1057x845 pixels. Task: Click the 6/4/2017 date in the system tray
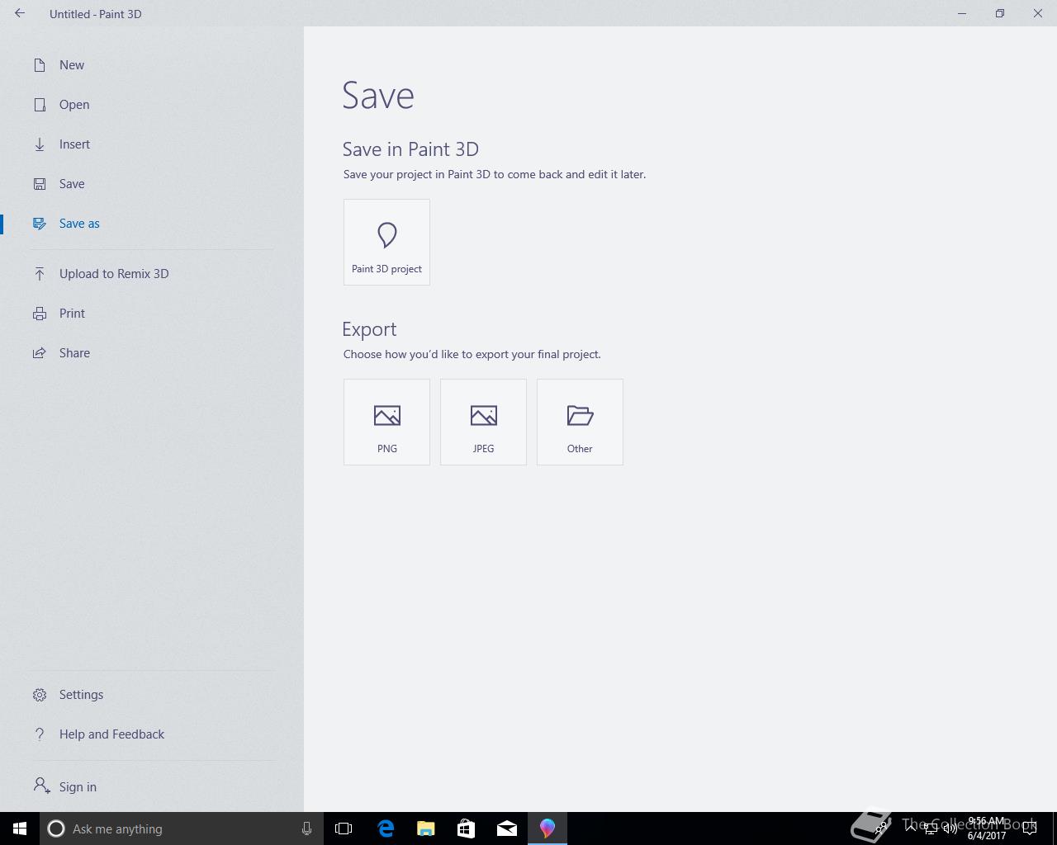[987, 836]
